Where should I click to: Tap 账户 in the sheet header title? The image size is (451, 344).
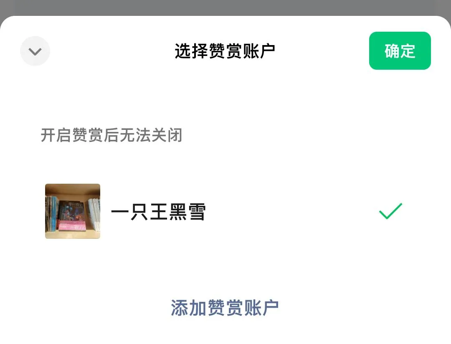point(259,51)
